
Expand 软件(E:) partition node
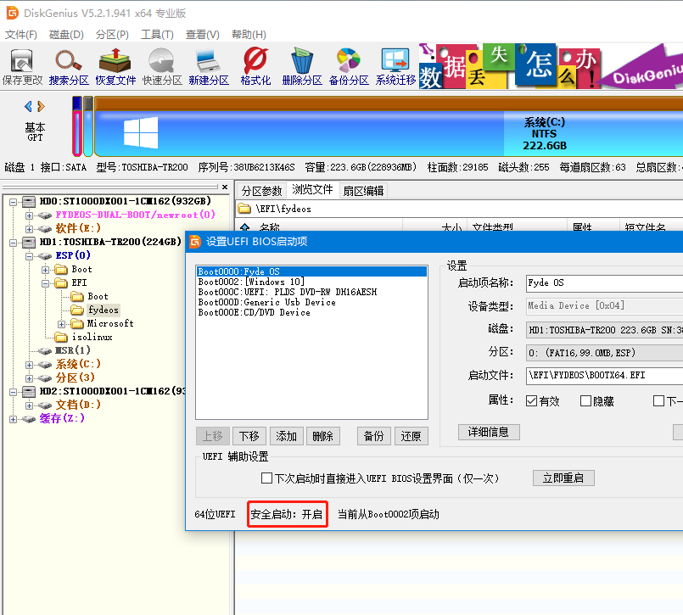(29, 229)
